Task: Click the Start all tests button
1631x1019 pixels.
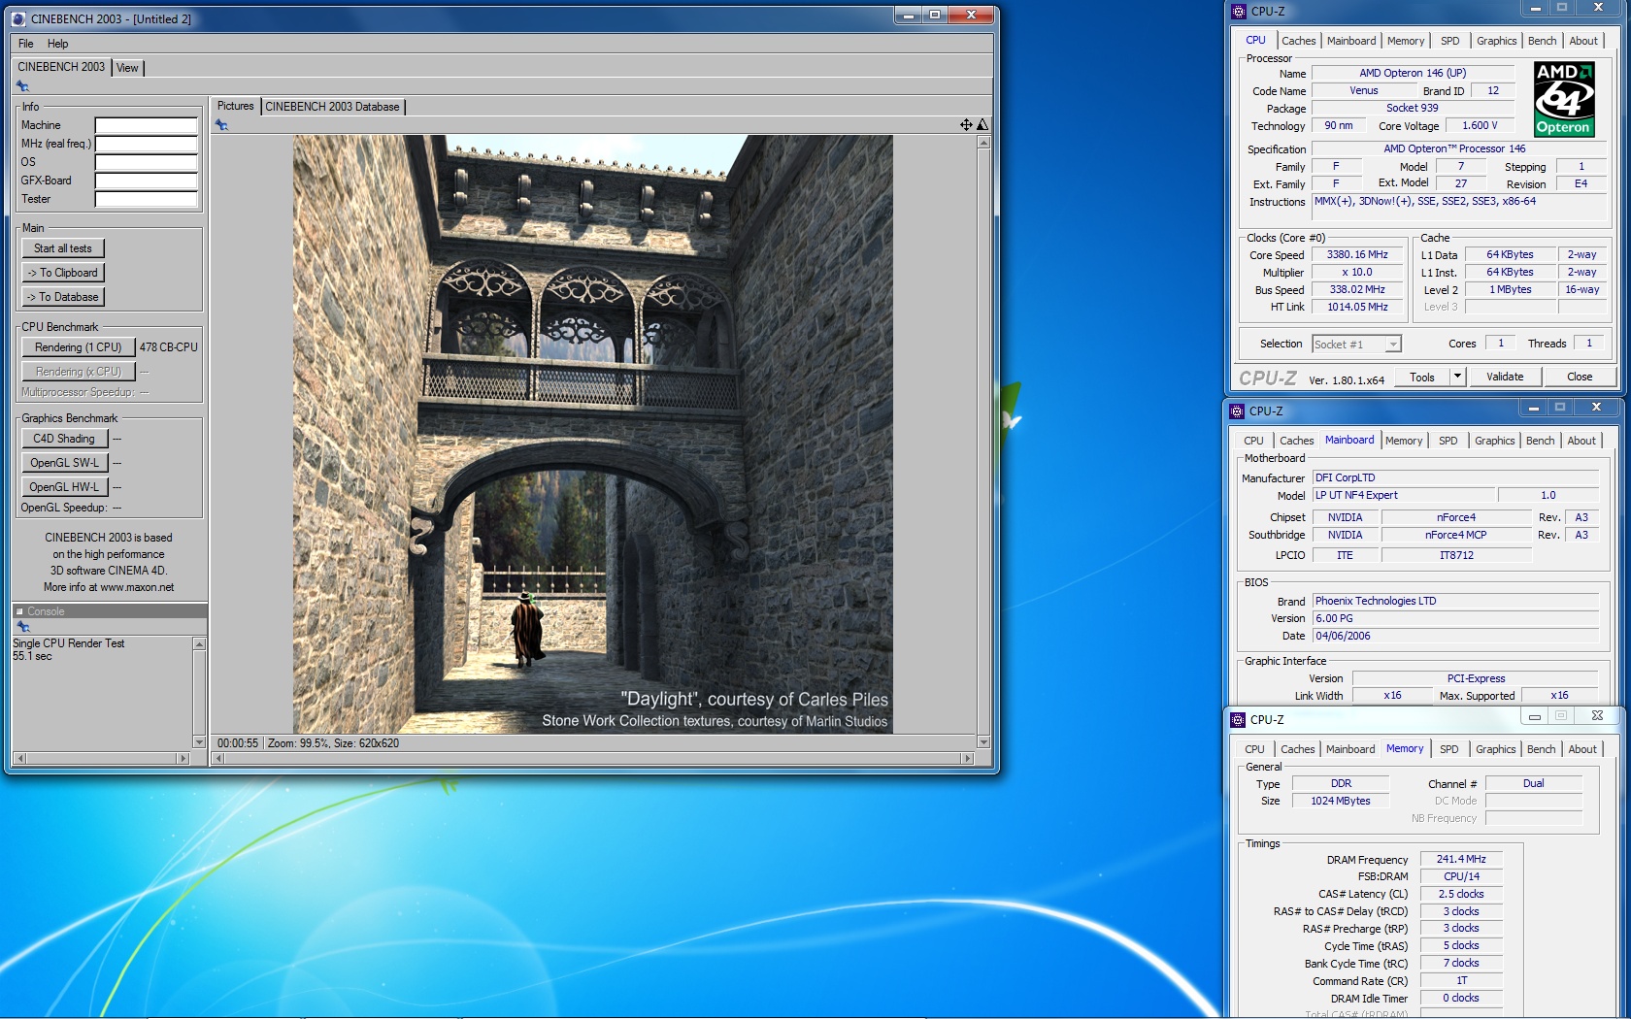Action: pos(63,248)
